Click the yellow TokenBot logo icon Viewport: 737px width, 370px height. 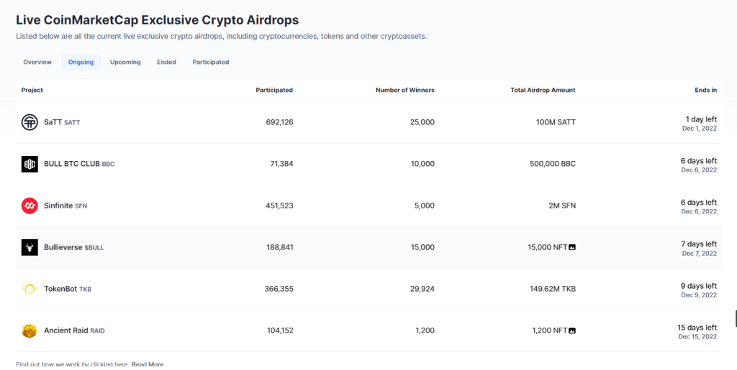point(30,289)
